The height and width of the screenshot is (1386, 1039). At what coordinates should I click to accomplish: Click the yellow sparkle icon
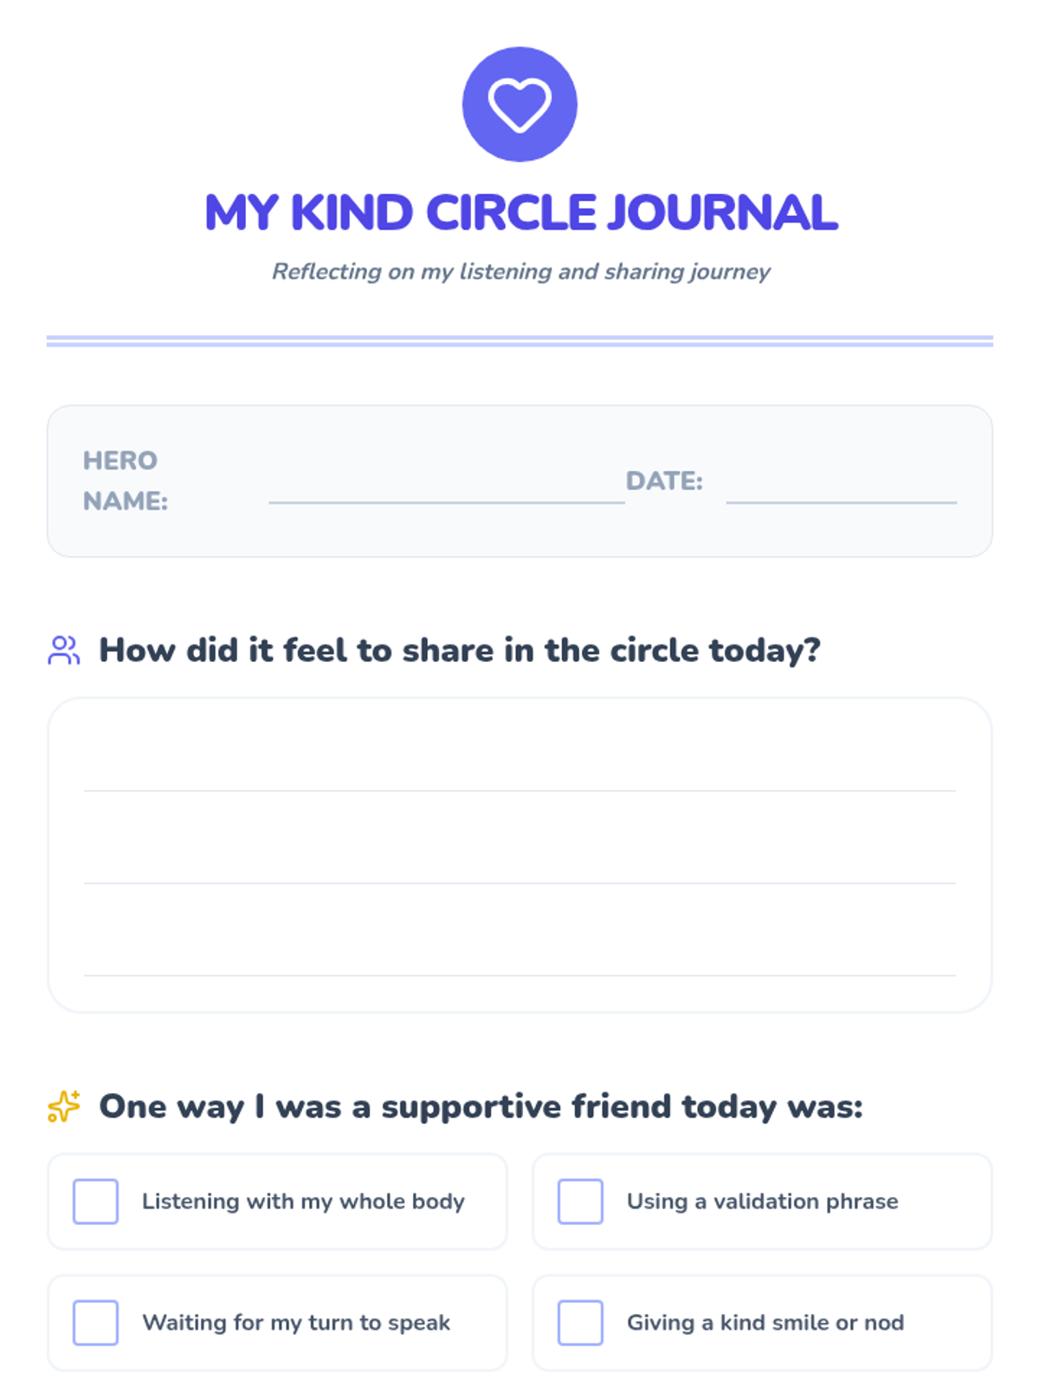pos(63,1106)
